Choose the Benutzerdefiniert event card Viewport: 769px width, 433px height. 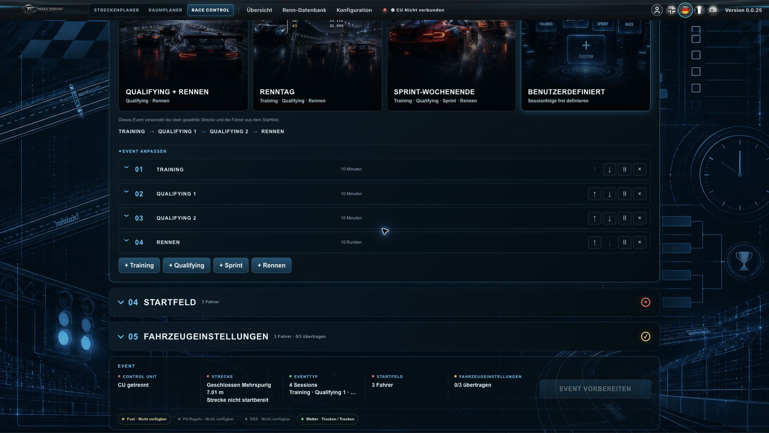pyautogui.click(x=585, y=65)
